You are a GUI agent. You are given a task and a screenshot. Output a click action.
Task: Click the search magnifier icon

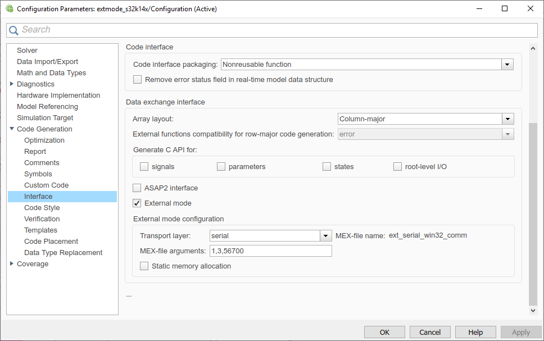tap(14, 30)
